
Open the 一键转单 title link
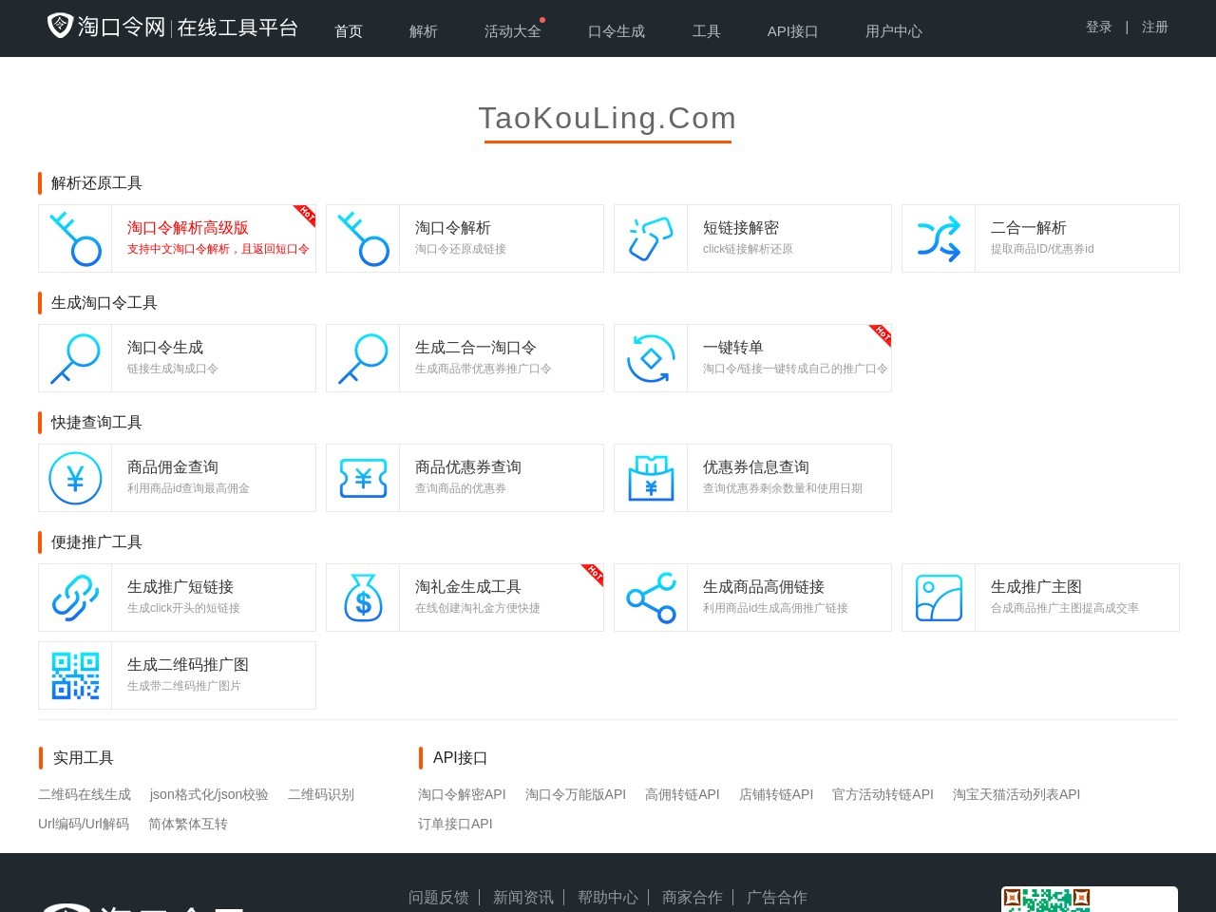click(733, 348)
